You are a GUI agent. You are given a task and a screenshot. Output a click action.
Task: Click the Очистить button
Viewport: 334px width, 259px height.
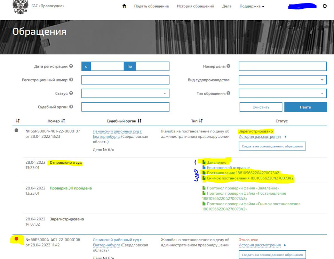click(x=261, y=107)
